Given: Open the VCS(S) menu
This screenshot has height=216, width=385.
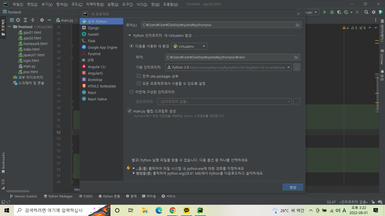Looking at the screenshot, I should 142,4.
